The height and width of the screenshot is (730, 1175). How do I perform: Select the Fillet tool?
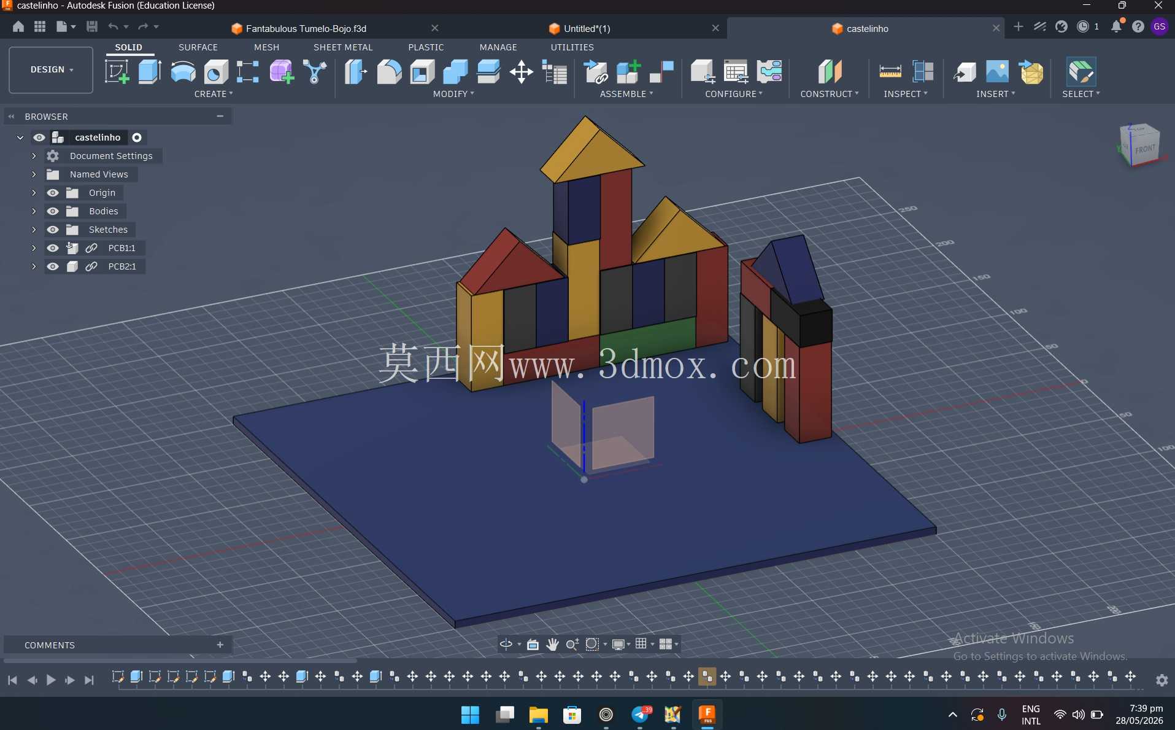pyautogui.click(x=389, y=72)
